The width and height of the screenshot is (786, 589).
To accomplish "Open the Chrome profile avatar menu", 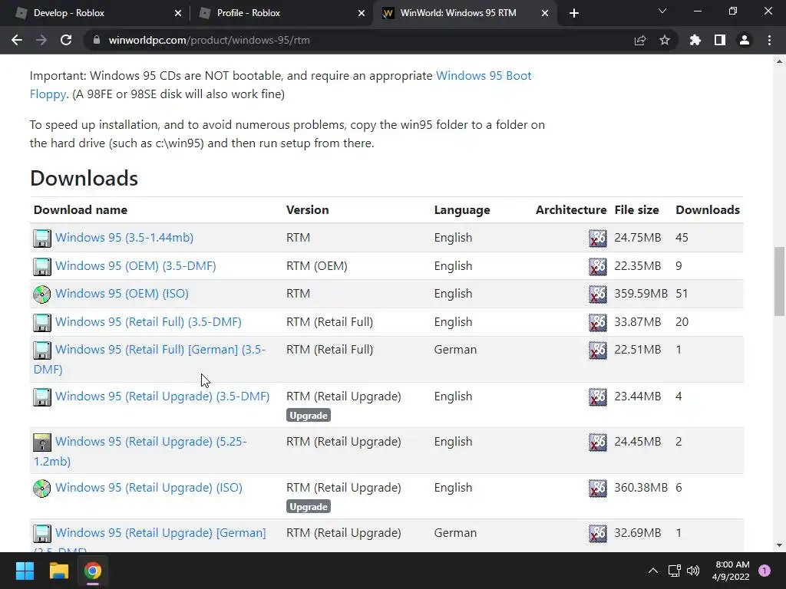I will click(x=745, y=40).
